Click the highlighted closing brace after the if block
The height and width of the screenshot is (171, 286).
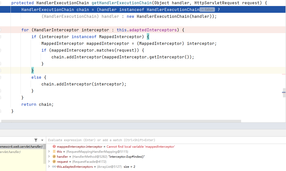[33, 70]
